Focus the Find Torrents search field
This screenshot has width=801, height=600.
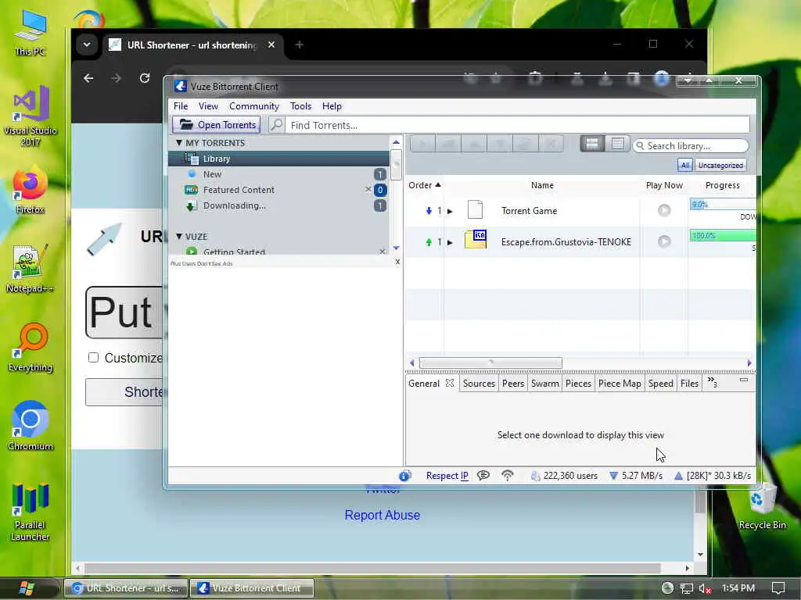click(516, 125)
